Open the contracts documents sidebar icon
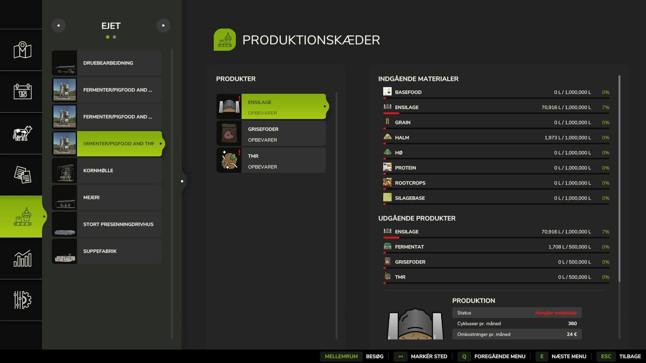This screenshot has height=363, width=646. pyautogui.click(x=22, y=175)
